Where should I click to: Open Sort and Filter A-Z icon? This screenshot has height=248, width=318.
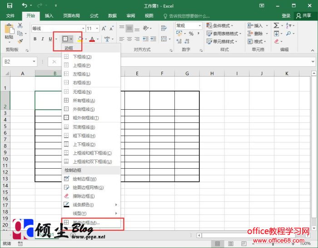tap(288, 25)
